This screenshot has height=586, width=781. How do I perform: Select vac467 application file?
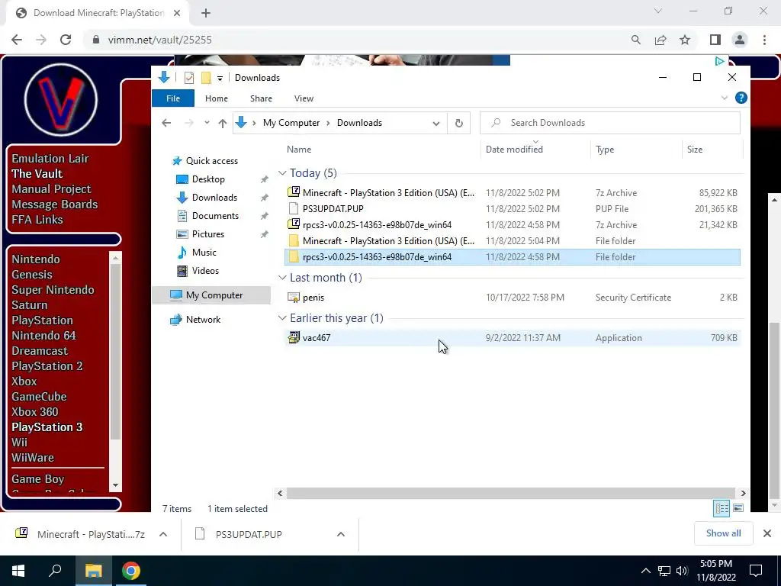(x=512, y=338)
